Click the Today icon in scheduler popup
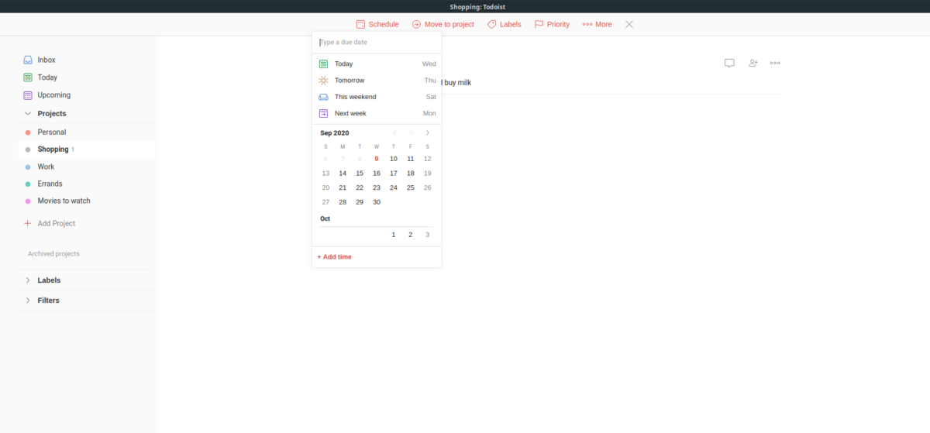The height and width of the screenshot is (433, 930). click(x=324, y=64)
